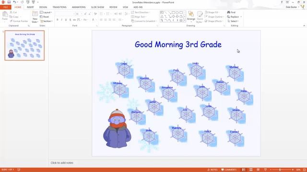Toggle Bold formatting
The width and height of the screenshot is (307, 172).
tap(58, 20)
